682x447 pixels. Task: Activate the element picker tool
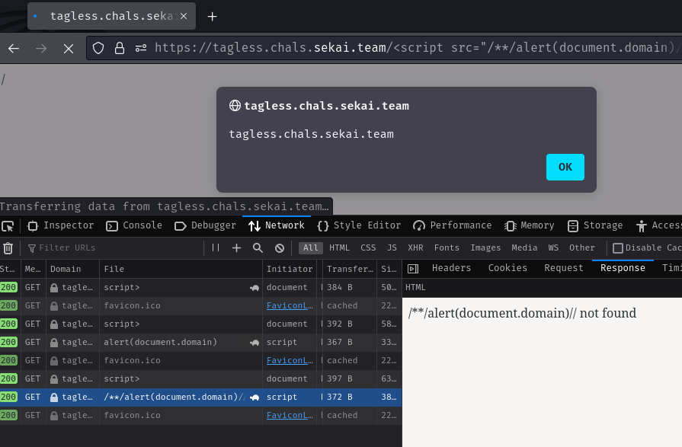tap(8, 225)
